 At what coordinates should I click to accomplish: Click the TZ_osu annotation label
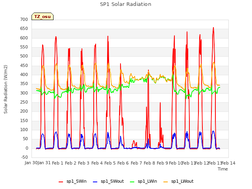click(43, 17)
